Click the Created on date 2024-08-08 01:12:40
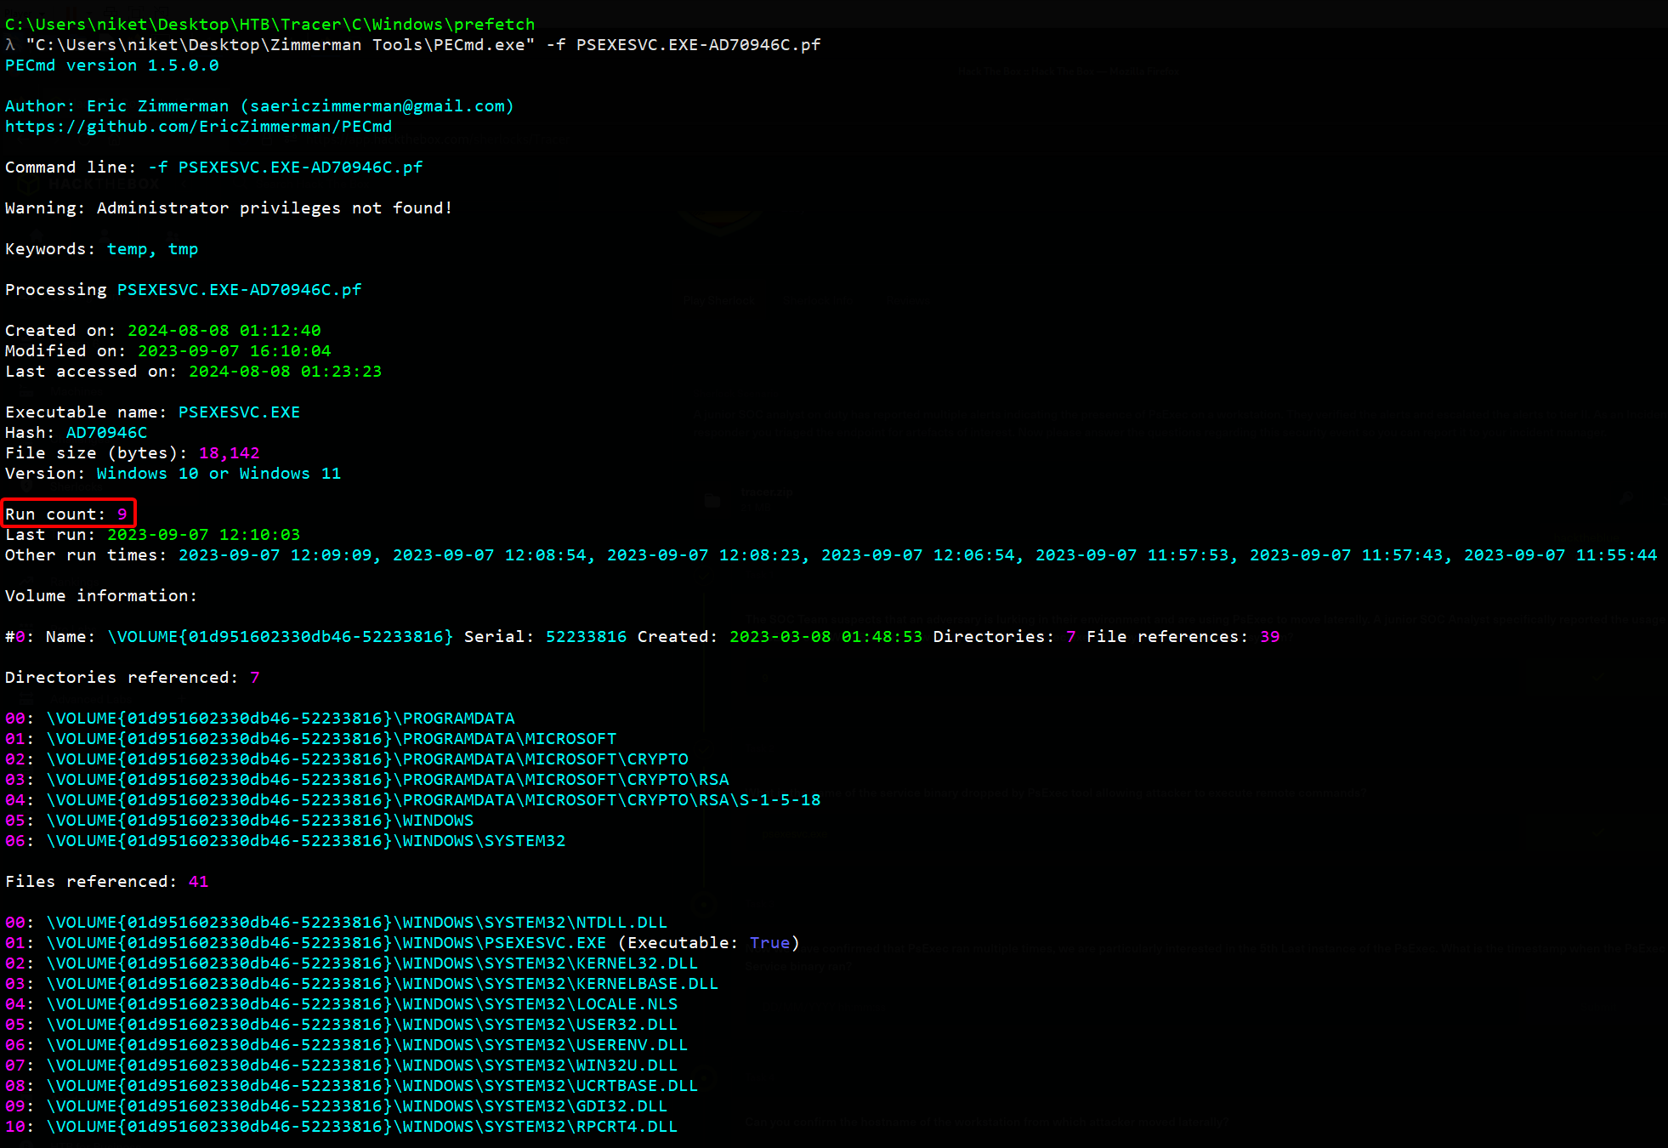Image resolution: width=1668 pixels, height=1148 pixels. (x=224, y=331)
